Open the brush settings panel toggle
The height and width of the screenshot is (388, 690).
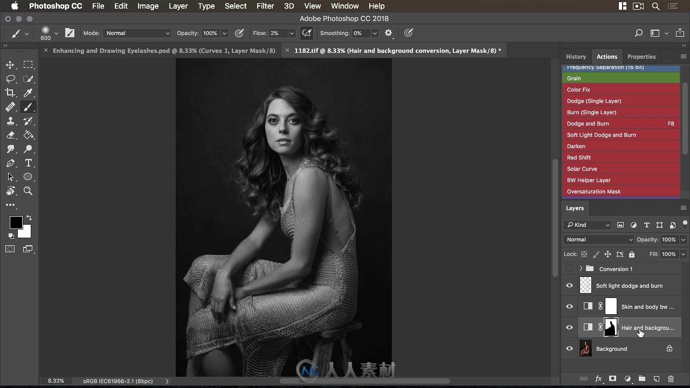pos(70,33)
